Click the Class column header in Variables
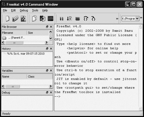 (40, 77)
